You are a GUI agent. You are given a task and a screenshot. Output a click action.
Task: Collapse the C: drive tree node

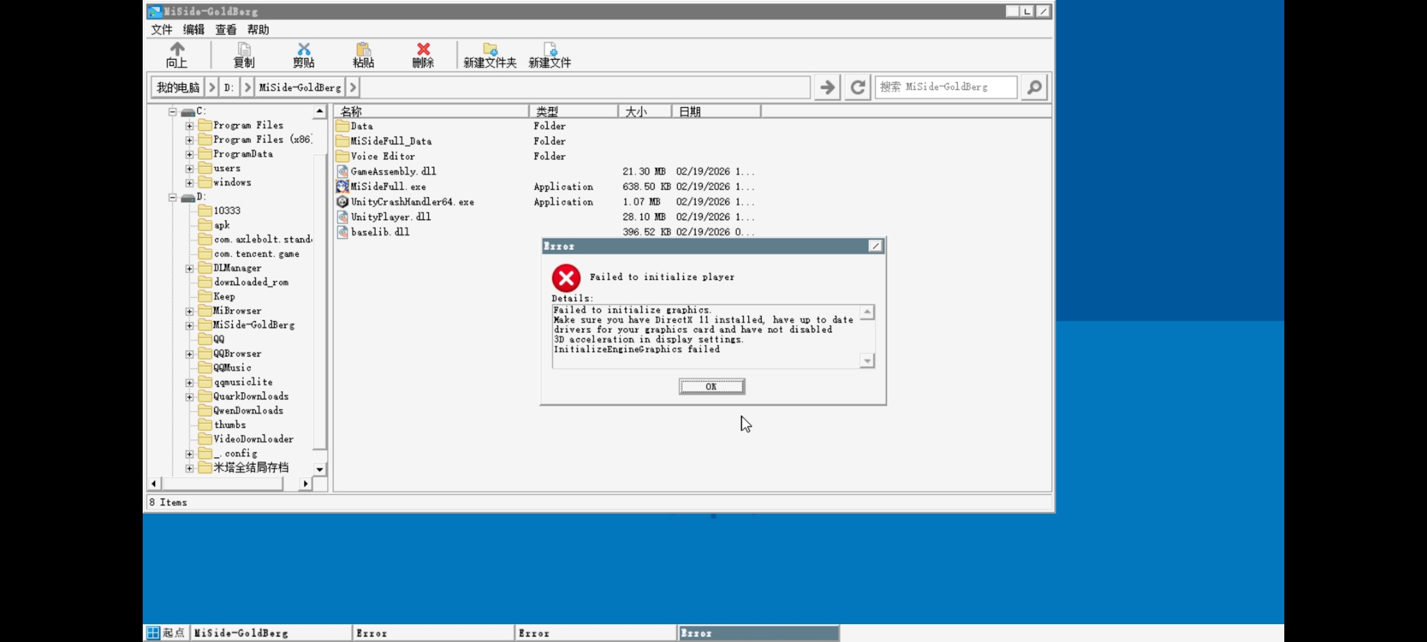coord(172,112)
